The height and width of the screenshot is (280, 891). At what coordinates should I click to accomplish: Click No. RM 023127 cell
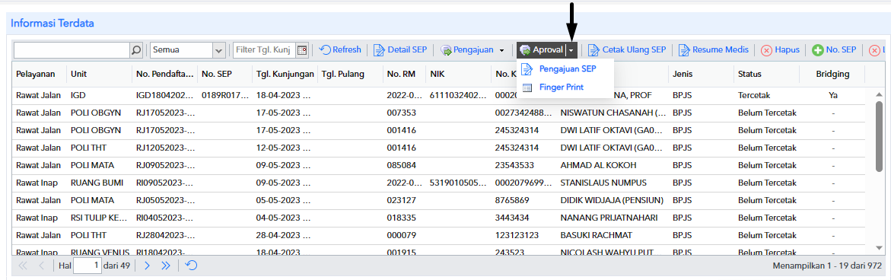tap(405, 200)
